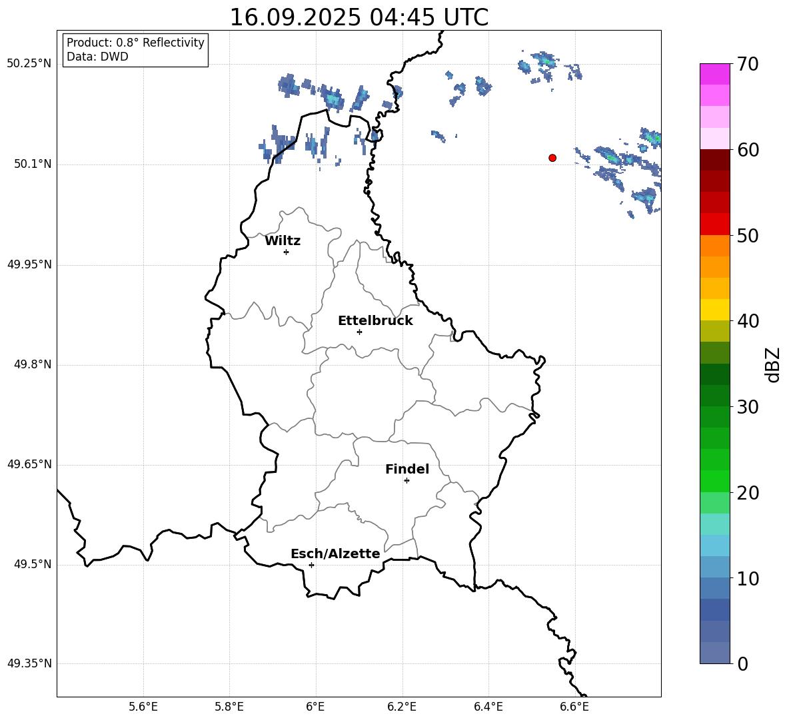Click the yellow colorbar segment above 40
The width and height of the screenshot is (789, 720).
(715, 310)
